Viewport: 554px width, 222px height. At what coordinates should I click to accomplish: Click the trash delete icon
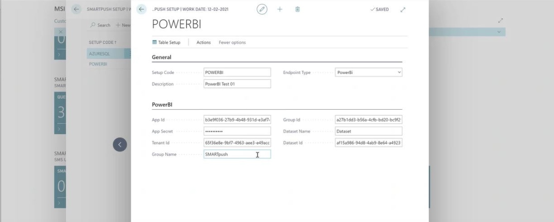[297, 9]
